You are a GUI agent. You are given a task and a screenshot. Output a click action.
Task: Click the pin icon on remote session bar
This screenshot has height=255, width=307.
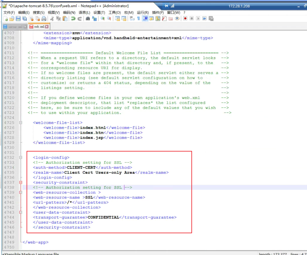[x=166, y=6]
